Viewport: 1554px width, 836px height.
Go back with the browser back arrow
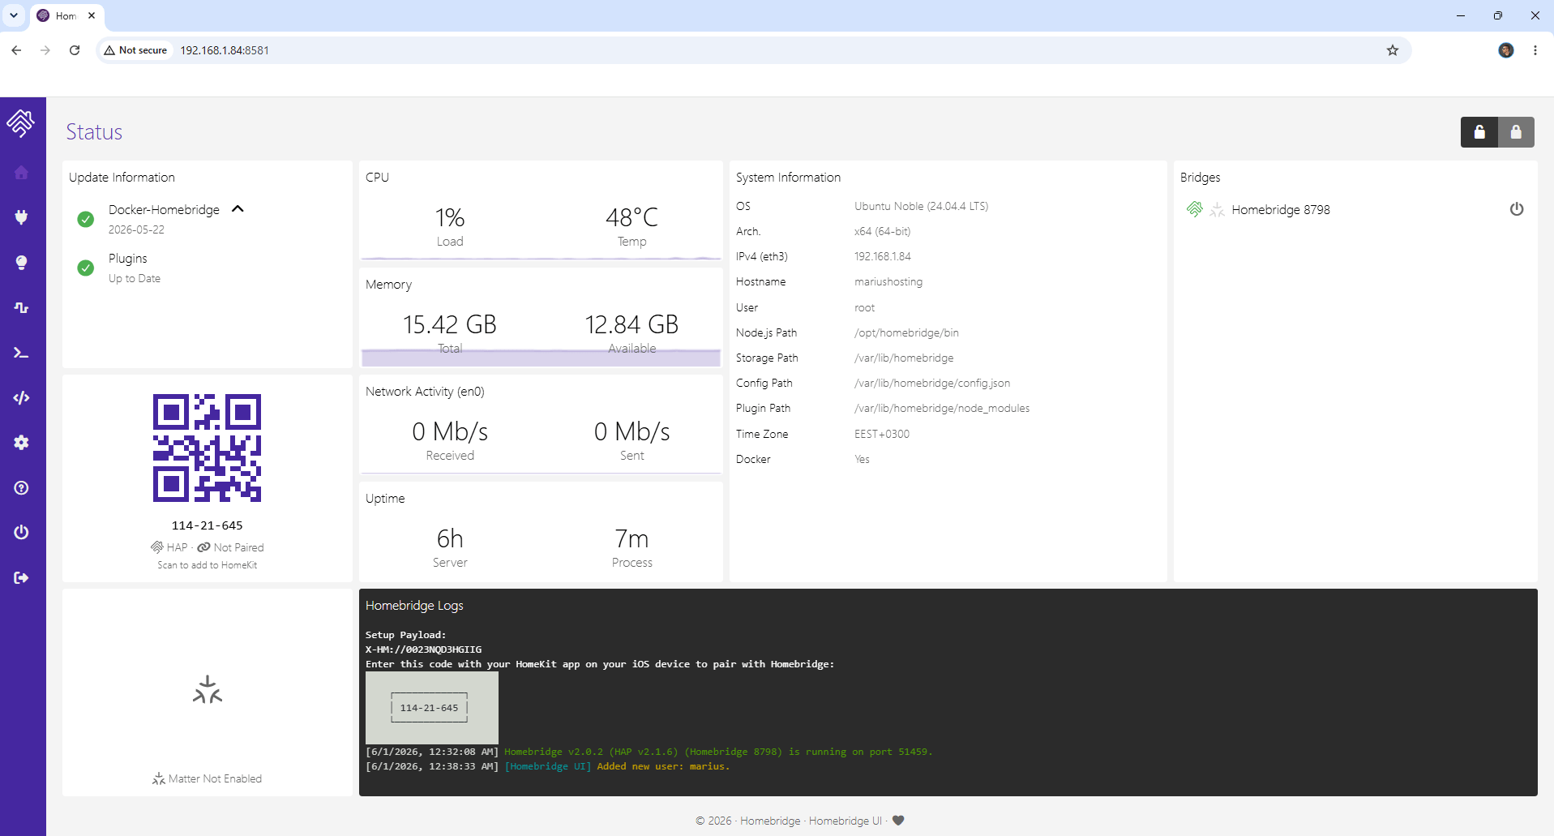pyautogui.click(x=16, y=50)
